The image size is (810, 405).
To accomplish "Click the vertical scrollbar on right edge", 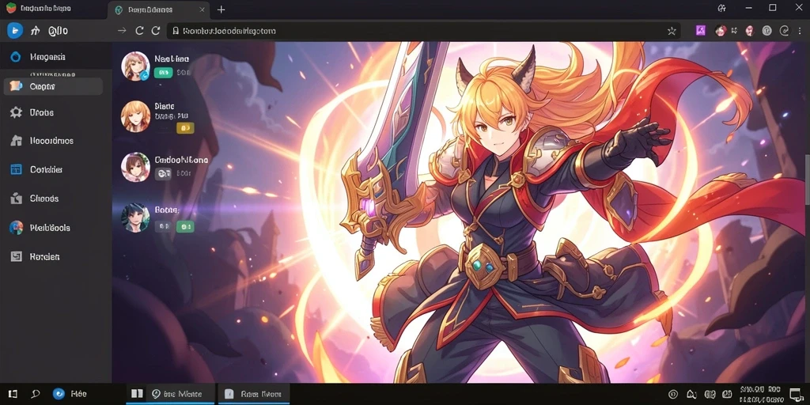I will pos(807,174).
